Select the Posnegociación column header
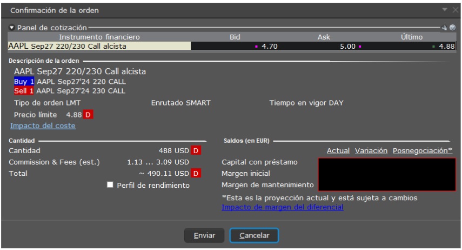Viewport: 462px width, 250px height. point(422,150)
